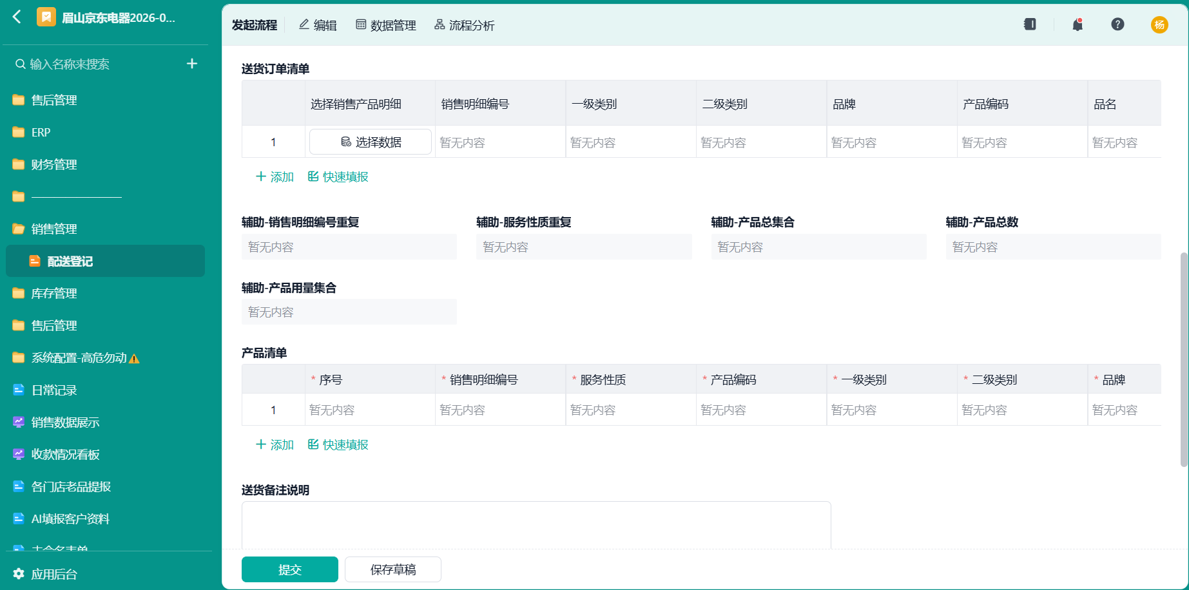Click 快速填报 under 送货订单清单

click(338, 176)
